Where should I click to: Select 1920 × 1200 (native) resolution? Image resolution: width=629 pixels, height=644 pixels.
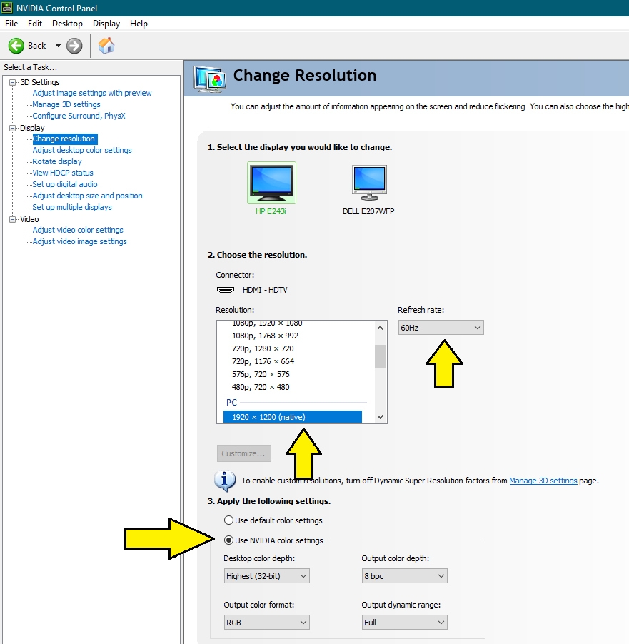[x=293, y=417]
